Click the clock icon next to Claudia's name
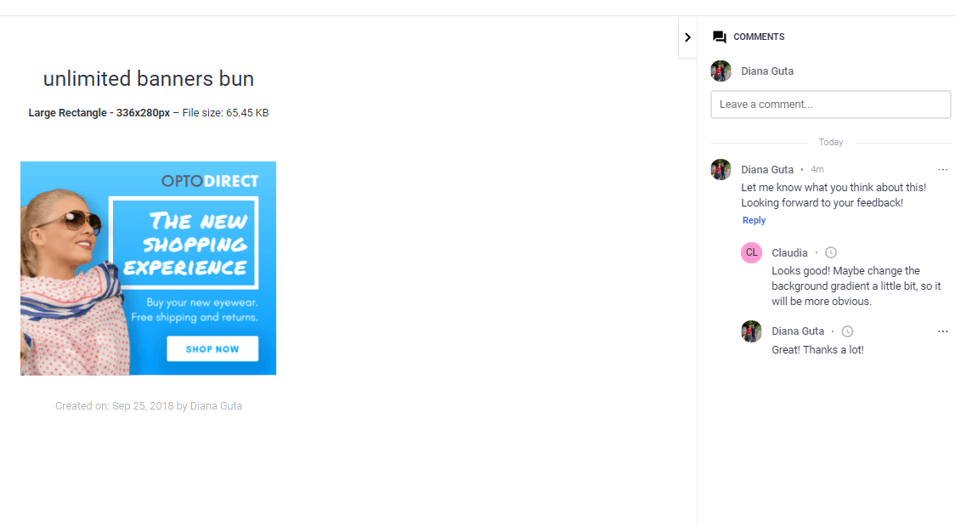 831,252
